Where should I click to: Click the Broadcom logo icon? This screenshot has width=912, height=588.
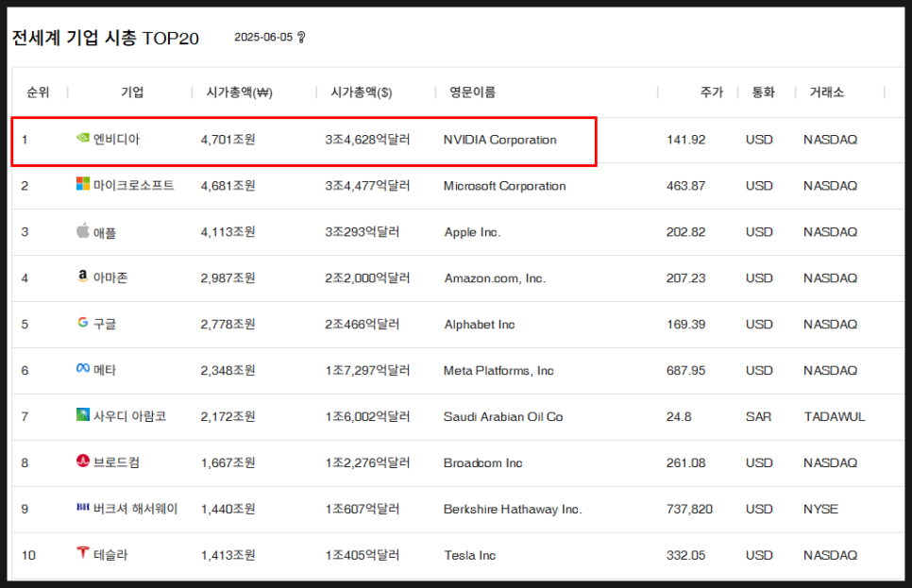point(82,461)
